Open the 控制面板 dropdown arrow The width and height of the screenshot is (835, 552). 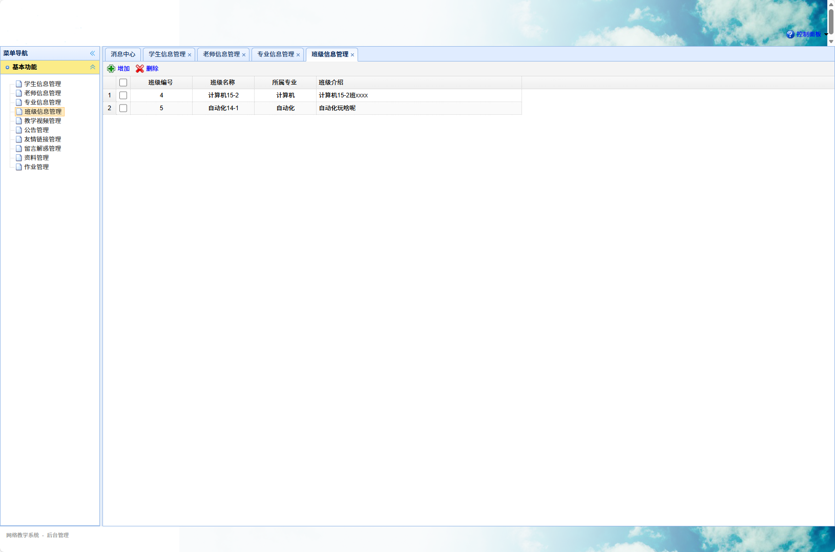coord(826,34)
